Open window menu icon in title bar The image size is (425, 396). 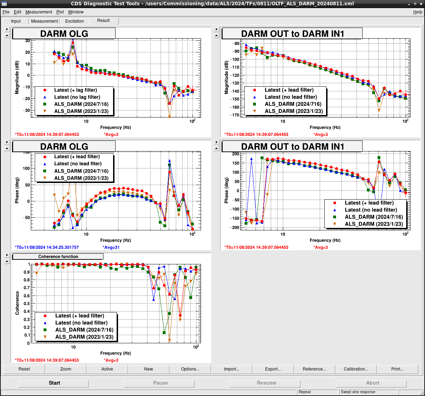coord(4,4)
